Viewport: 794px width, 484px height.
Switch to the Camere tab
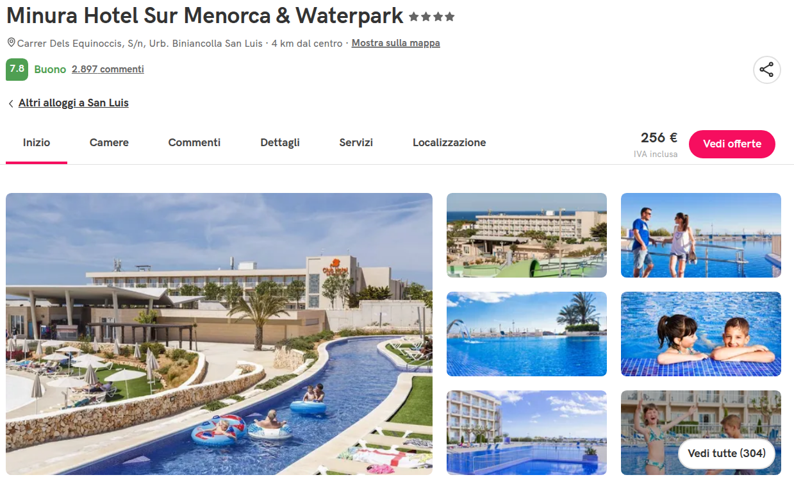tap(109, 143)
